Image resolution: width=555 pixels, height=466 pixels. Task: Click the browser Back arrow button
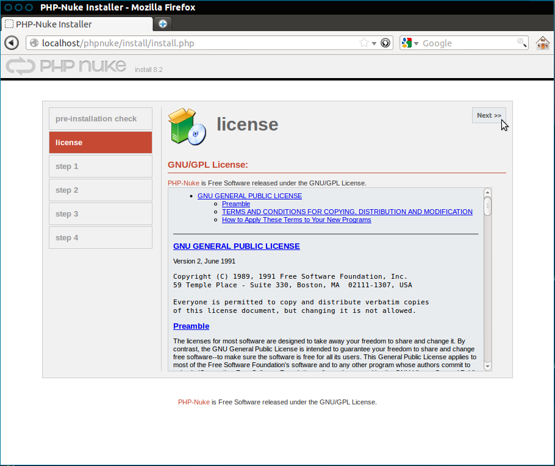coord(12,43)
